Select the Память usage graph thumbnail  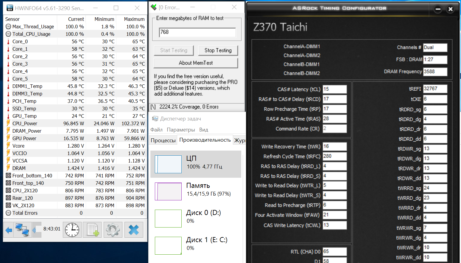(x=168, y=191)
